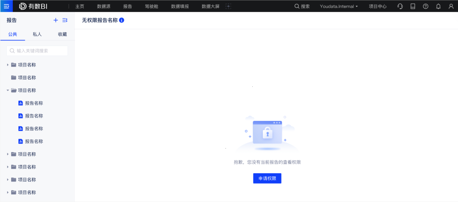Click the 申请权限 button
The height and width of the screenshot is (202, 458).
[267, 179]
